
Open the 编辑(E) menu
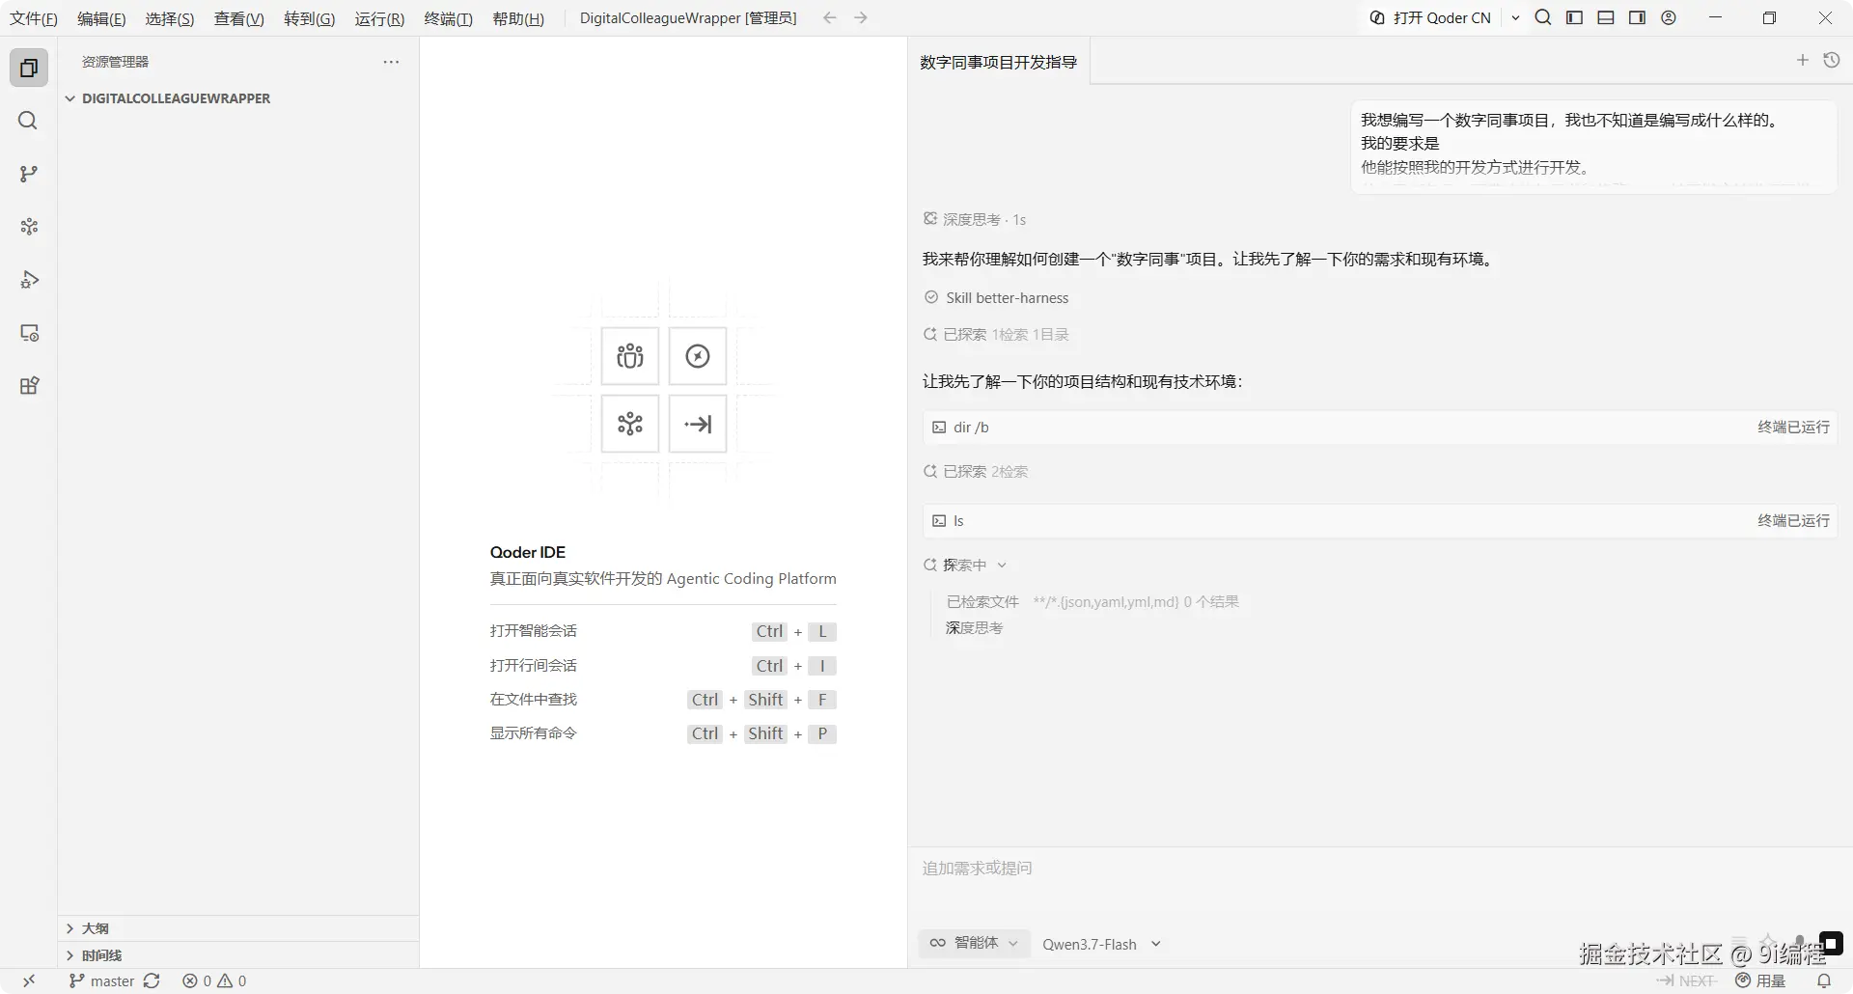pyautogui.click(x=101, y=18)
